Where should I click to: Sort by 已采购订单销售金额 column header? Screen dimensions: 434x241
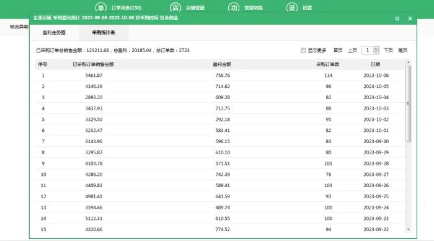pos(93,64)
